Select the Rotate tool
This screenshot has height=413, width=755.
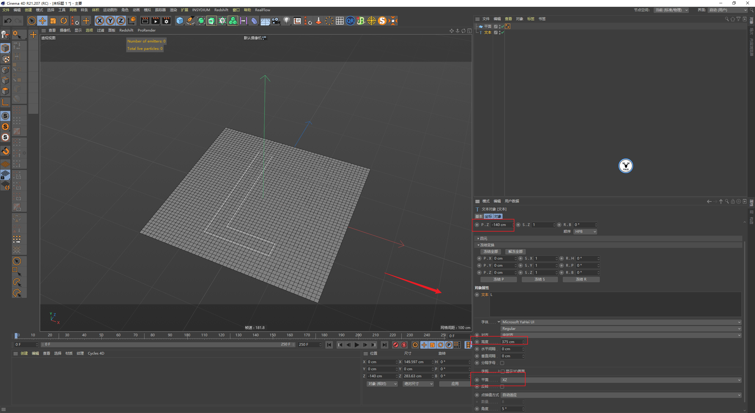pyautogui.click(x=64, y=21)
